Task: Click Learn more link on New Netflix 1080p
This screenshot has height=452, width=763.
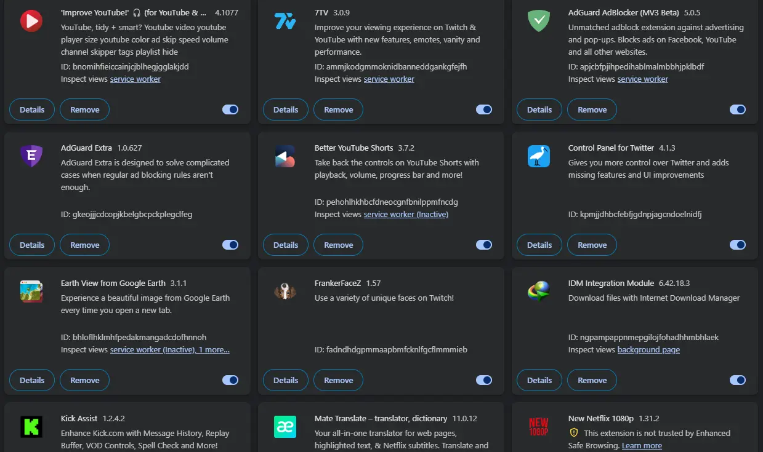Action: pos(642,445)
